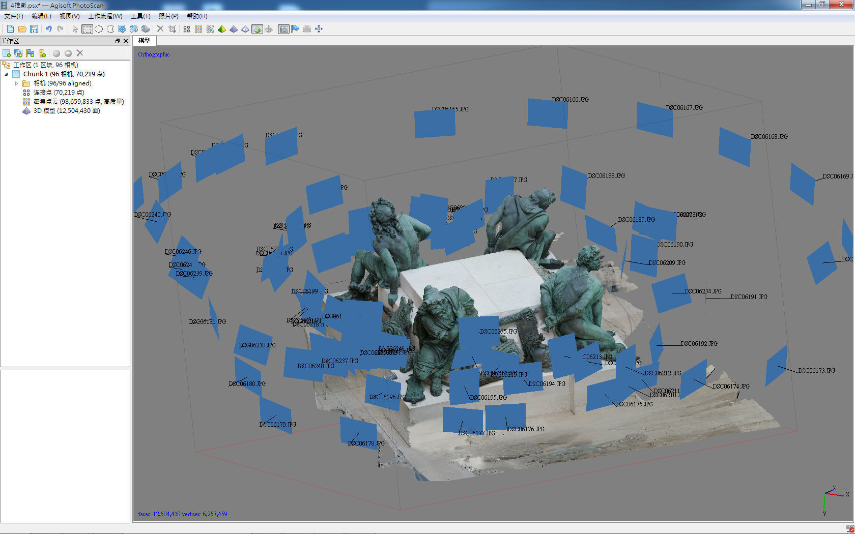Screen dimensions: 855x534
Task: Toggle Show Cameras in the toolbar
Action: click(x=283, y=29)
